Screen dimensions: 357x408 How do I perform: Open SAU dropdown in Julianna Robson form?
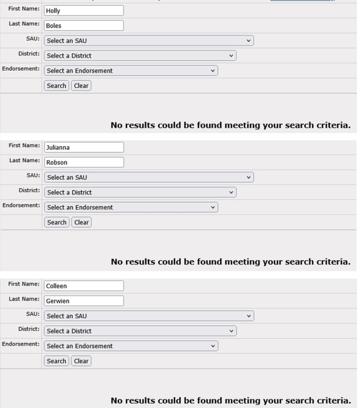[149, 177]
